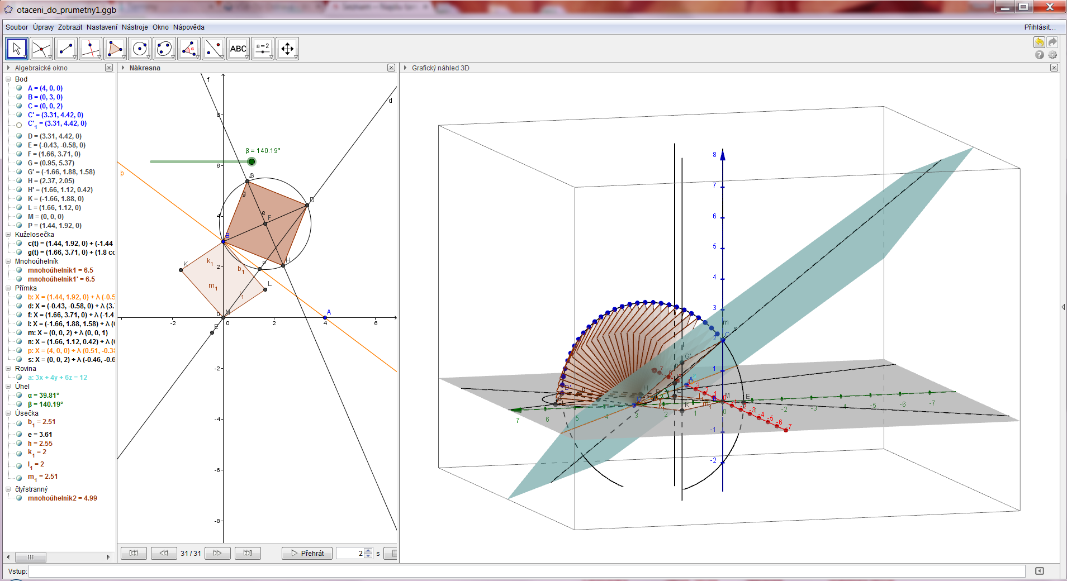Image resolution: width=1067 pixels, height=581 pixels.
Task: Click the β slider handle
Action: [x=252, y=161]
